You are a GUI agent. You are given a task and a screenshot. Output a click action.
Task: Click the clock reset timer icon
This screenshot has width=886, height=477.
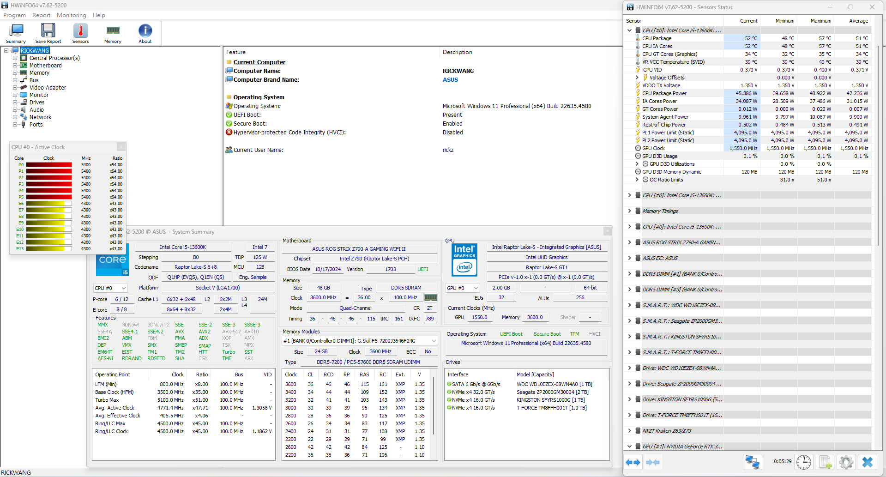(x=804, y=462)
